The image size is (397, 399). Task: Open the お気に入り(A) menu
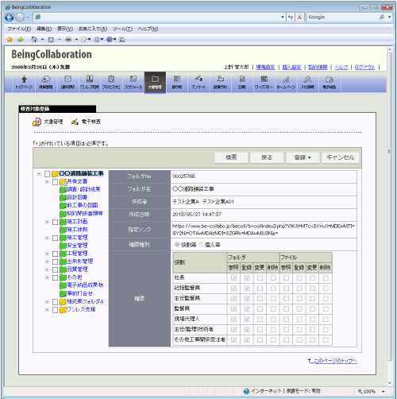click(93, 29)
